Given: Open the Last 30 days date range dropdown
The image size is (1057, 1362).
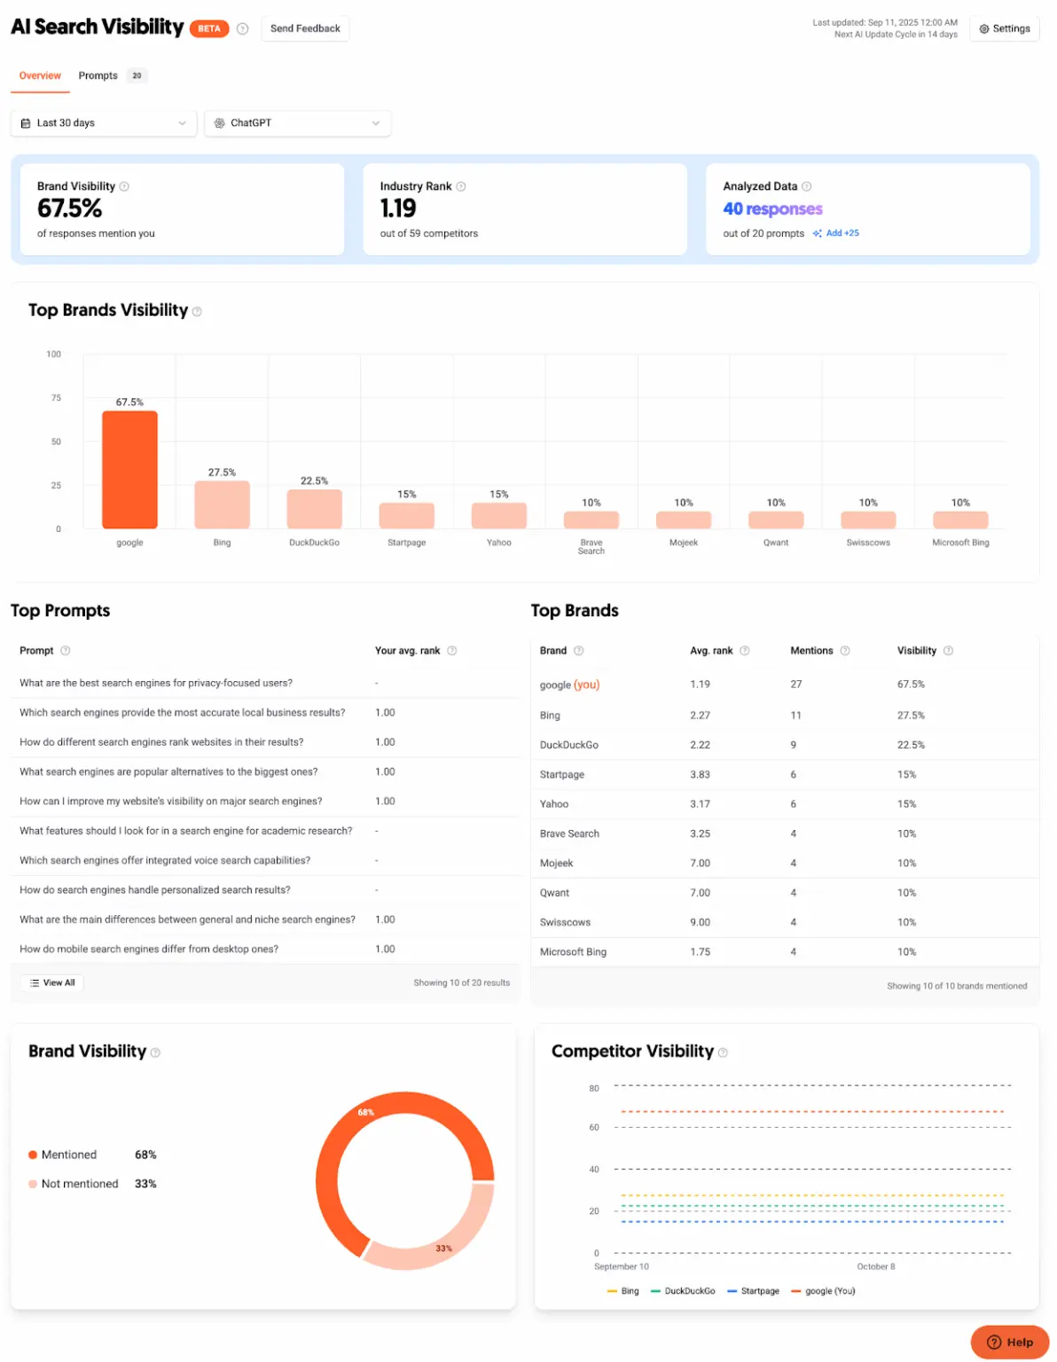Looking at the screenshot, I should click(x=103, y=123).
